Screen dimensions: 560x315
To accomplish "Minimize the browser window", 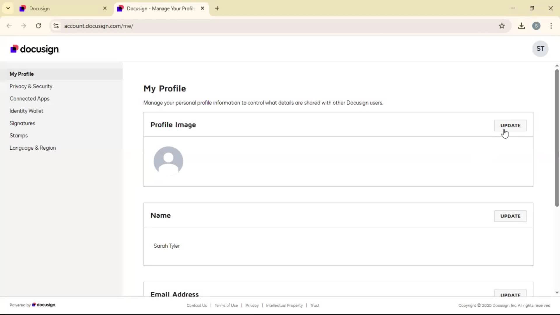I will (x=513, y=8).
